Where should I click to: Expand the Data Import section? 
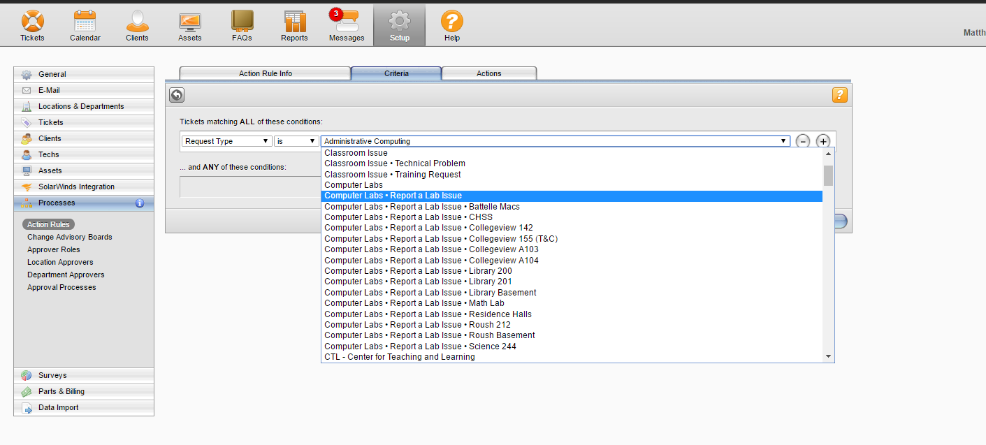[84, 407]
